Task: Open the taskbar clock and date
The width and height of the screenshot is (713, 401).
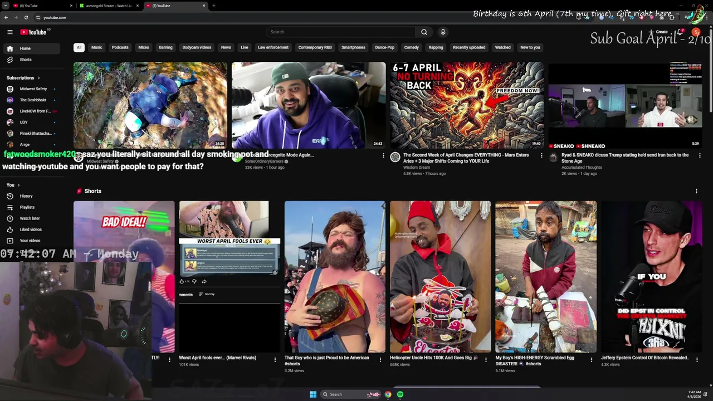Action: point(694,394)
